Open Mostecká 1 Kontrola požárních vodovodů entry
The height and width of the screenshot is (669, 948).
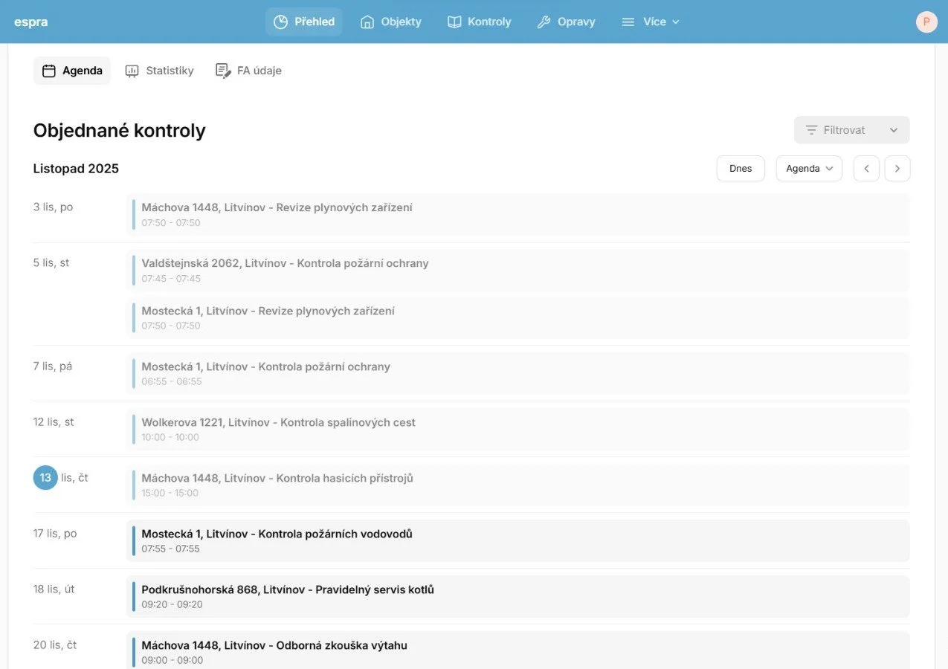tap(518, 541)
